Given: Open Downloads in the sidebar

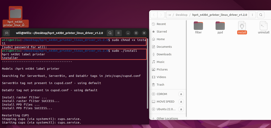Looking at the screenshot, I should click(x=168, y=54).
